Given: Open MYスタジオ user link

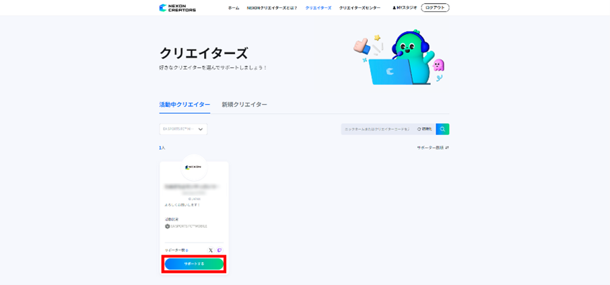Looking at the screenshot, I should click(405, 8).
